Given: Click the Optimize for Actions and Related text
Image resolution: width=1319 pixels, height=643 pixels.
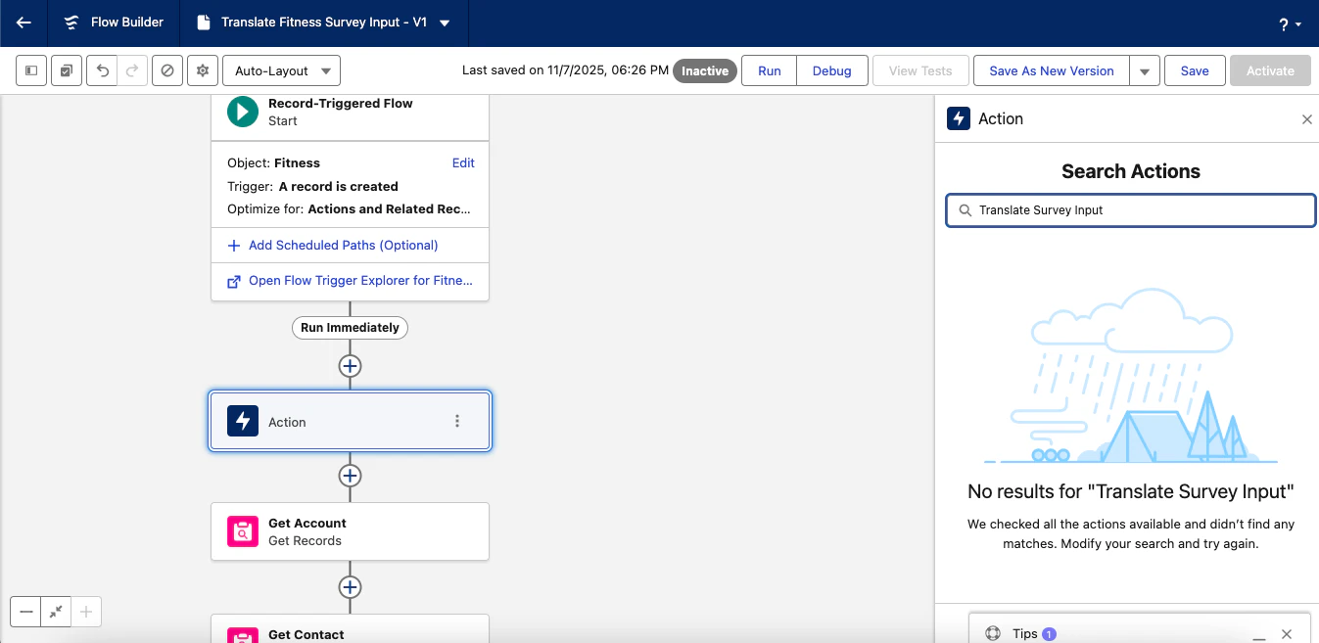Looking at the screenshot, I should [349, 208].
